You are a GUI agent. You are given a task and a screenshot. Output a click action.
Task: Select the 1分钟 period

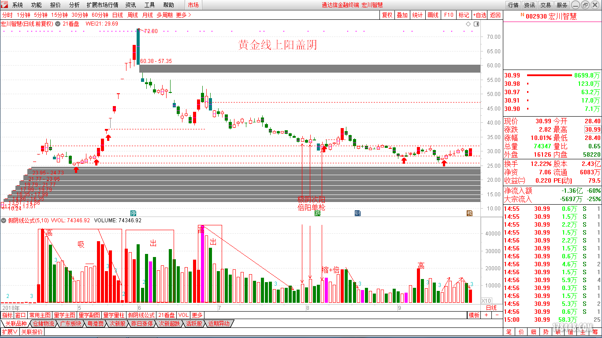tap(23, 15)
